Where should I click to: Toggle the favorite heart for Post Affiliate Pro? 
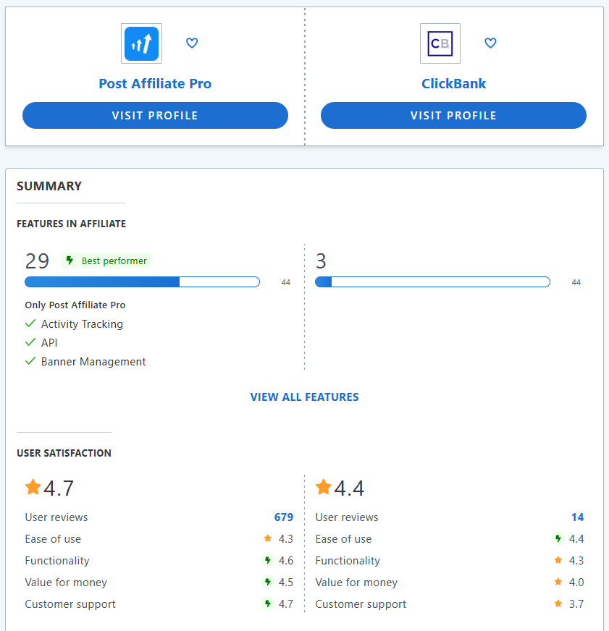coord(192,43)
